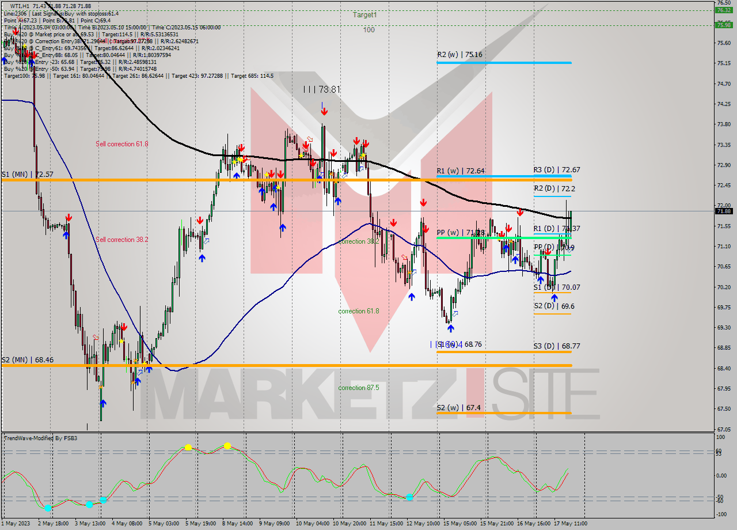This screenshot has width=737, height=530.
Task: Click the green 75.98 price tag
Action: [724, 25]
